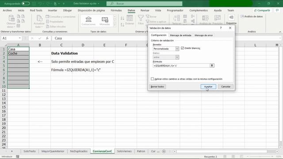Switch to MayorQueAnterior sheet tab
Image resolution: width=283 pixels, height=159 pixels.
[53, 151]
